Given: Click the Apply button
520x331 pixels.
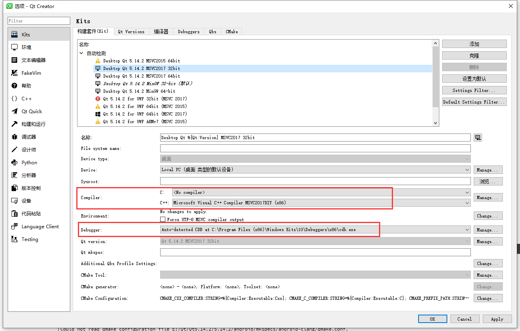Looking at the screenshot, I should coord(497,319).
